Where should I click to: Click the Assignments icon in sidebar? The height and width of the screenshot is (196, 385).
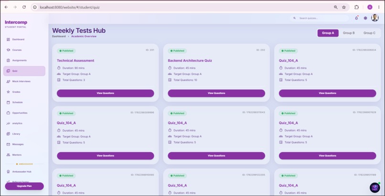click(8, 60)
